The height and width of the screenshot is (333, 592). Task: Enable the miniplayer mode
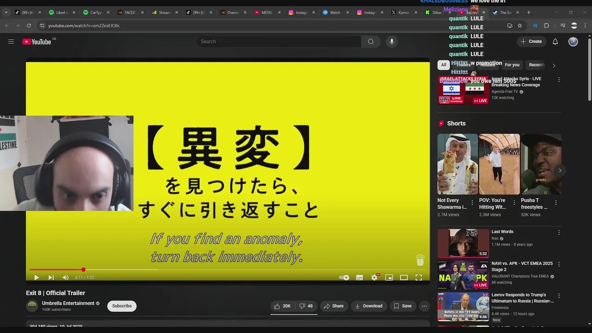coord(389,277)
